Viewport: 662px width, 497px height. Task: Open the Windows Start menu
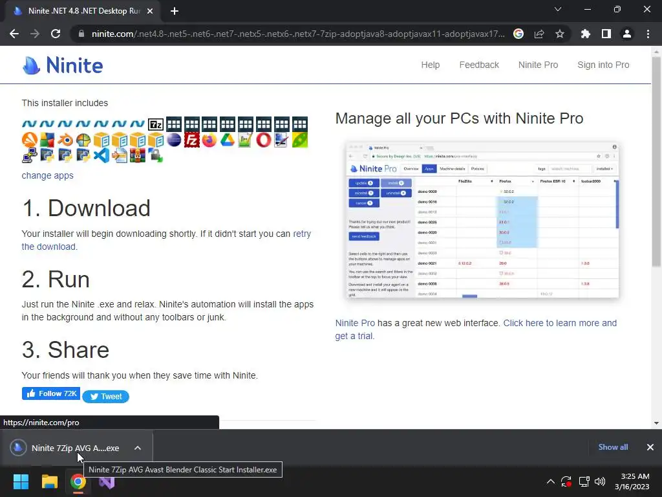[21, 481]
